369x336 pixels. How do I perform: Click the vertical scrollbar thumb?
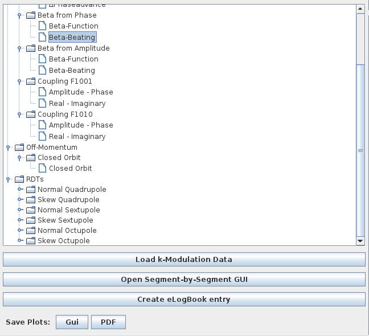pyautogui.click(x=360, y=150)
